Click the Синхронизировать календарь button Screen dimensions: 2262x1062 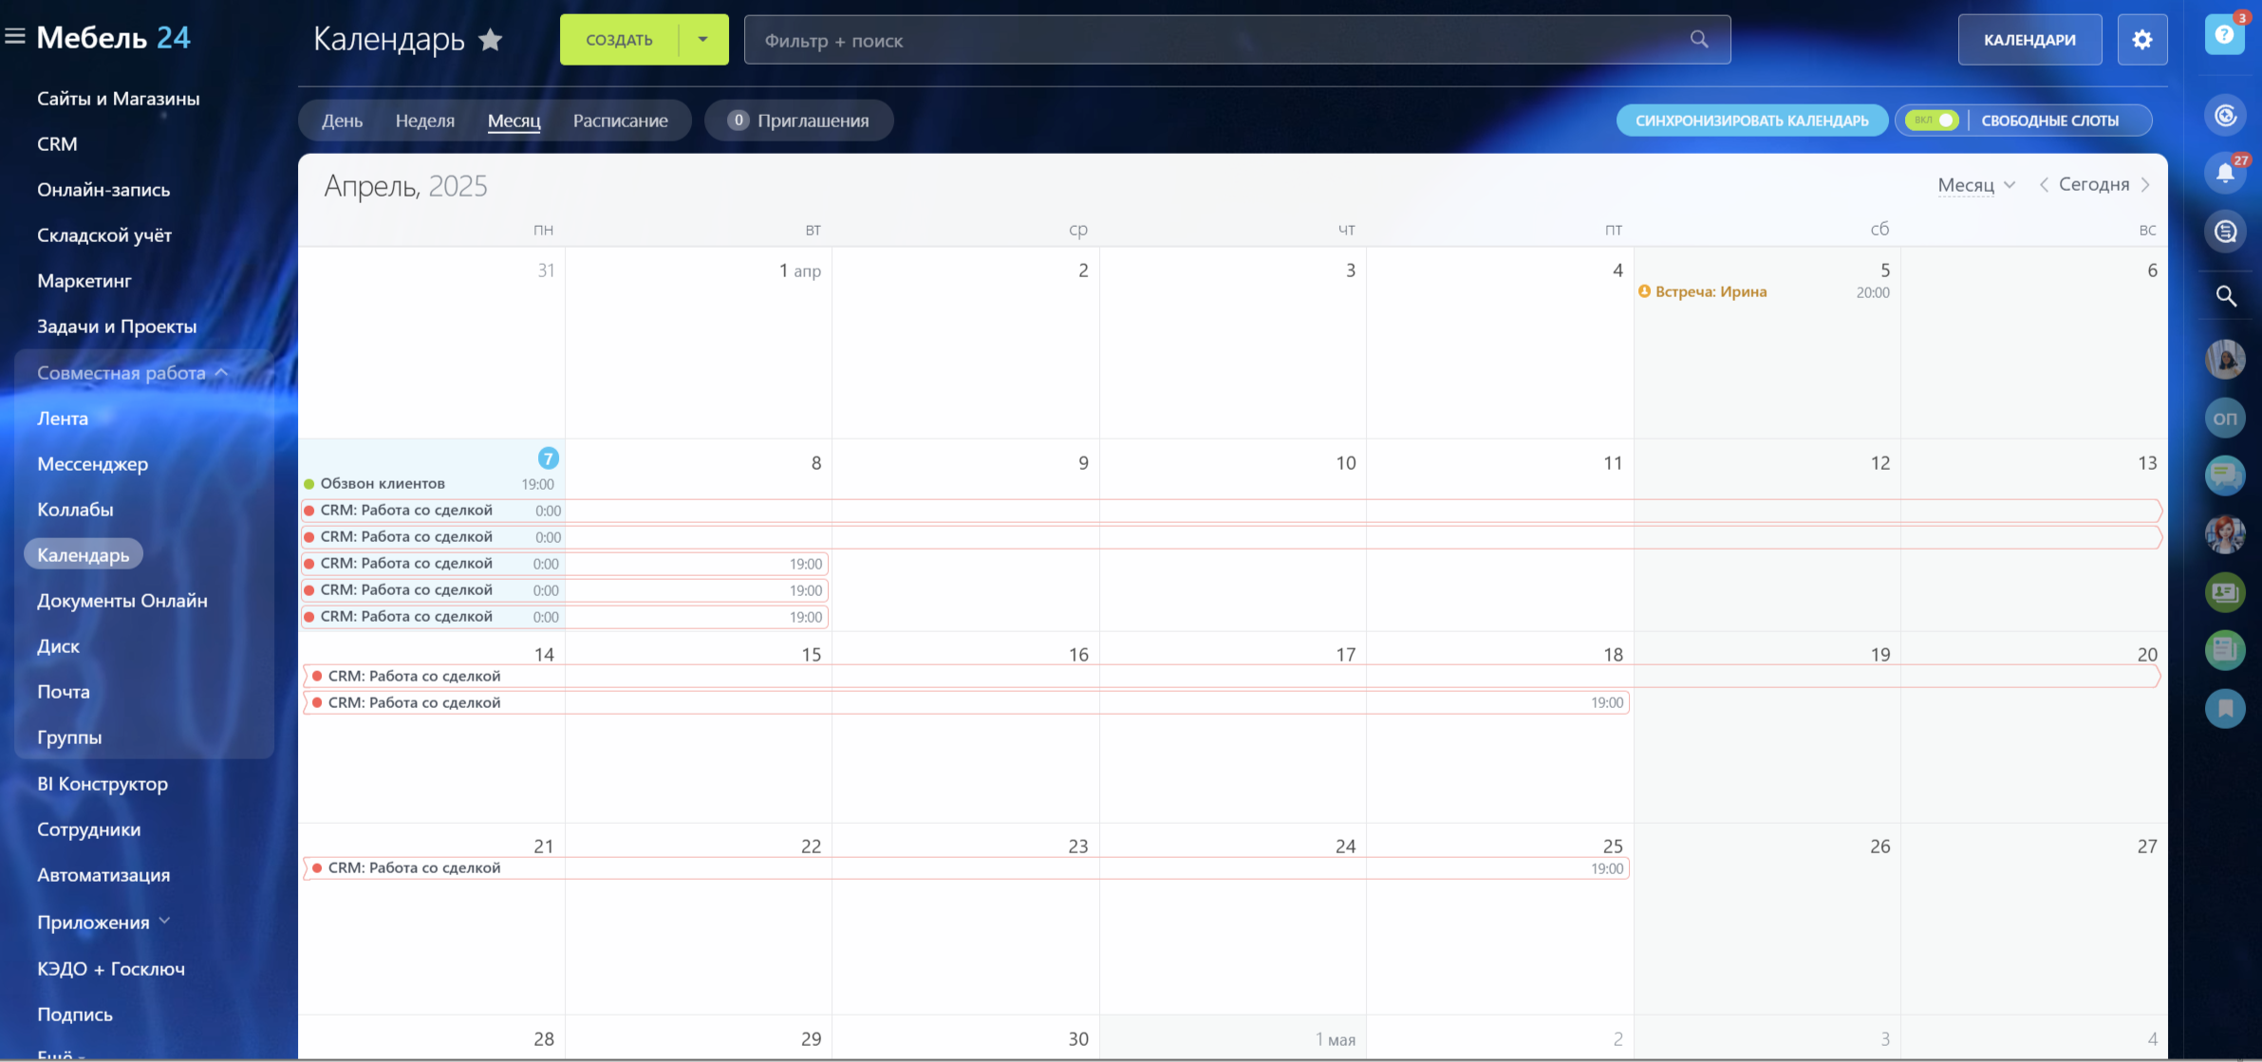coord(1751,121)
